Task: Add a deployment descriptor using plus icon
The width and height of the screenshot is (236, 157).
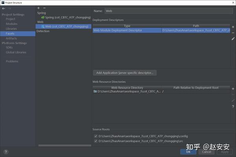Action: coord(233,27)
